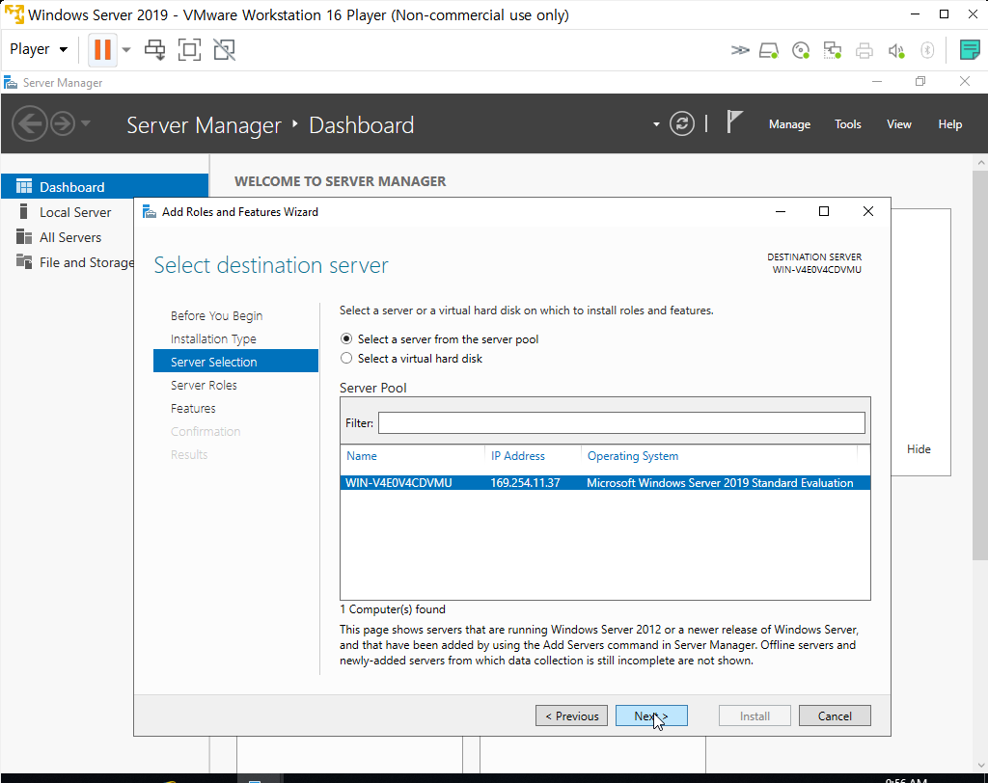
Task: Refresh the Server Manager dashboard
Action: (682, 123)
